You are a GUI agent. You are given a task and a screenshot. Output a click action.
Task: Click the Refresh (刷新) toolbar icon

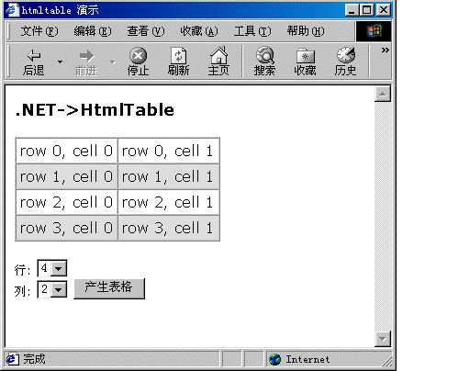pyautogui.click(x=178, y=56)
